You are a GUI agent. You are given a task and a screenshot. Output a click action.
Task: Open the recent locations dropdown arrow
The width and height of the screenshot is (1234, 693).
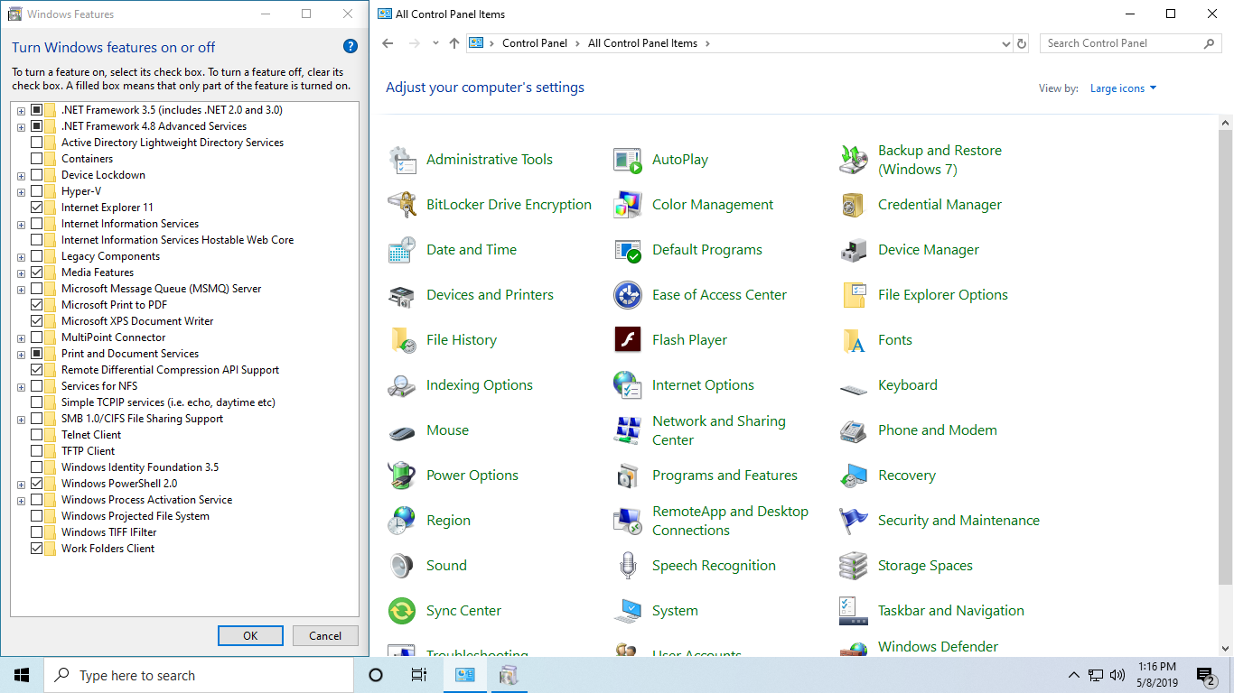[435, 43]
